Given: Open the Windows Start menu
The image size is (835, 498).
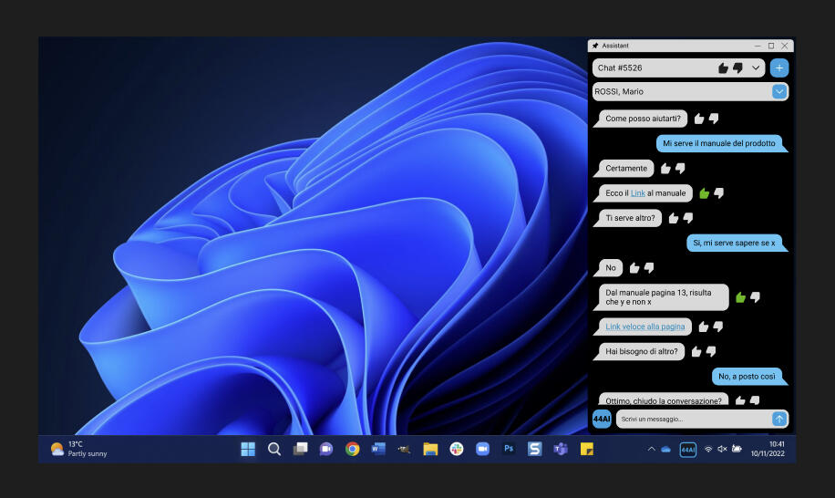Looking at the screenshot, I should coord(248,449).
